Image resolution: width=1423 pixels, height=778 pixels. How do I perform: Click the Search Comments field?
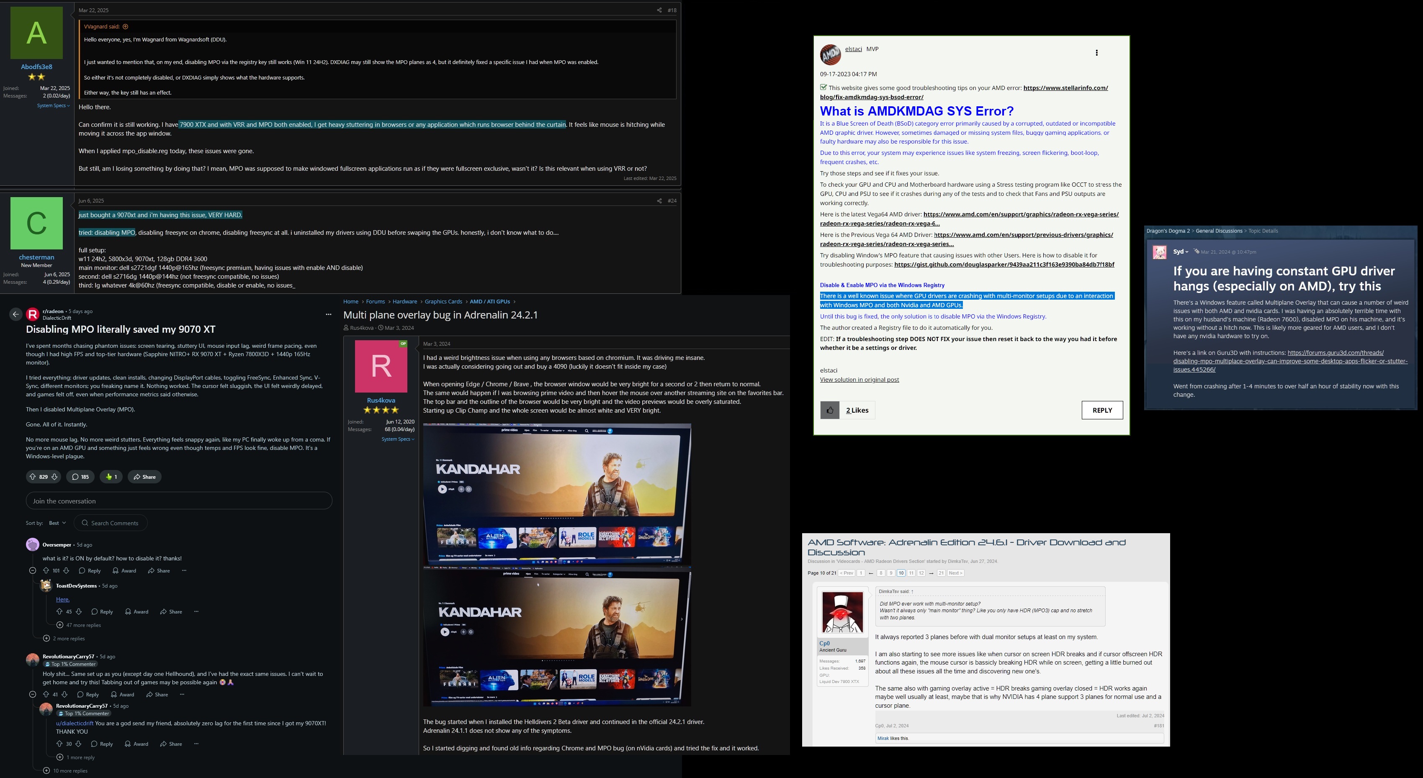(111, 523)
